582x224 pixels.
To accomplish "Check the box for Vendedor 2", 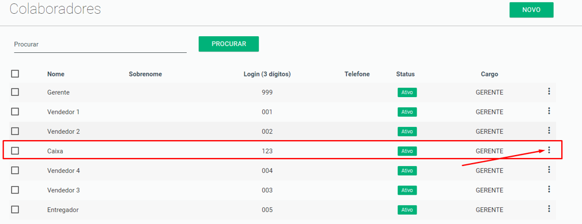I will pos(15,131).
